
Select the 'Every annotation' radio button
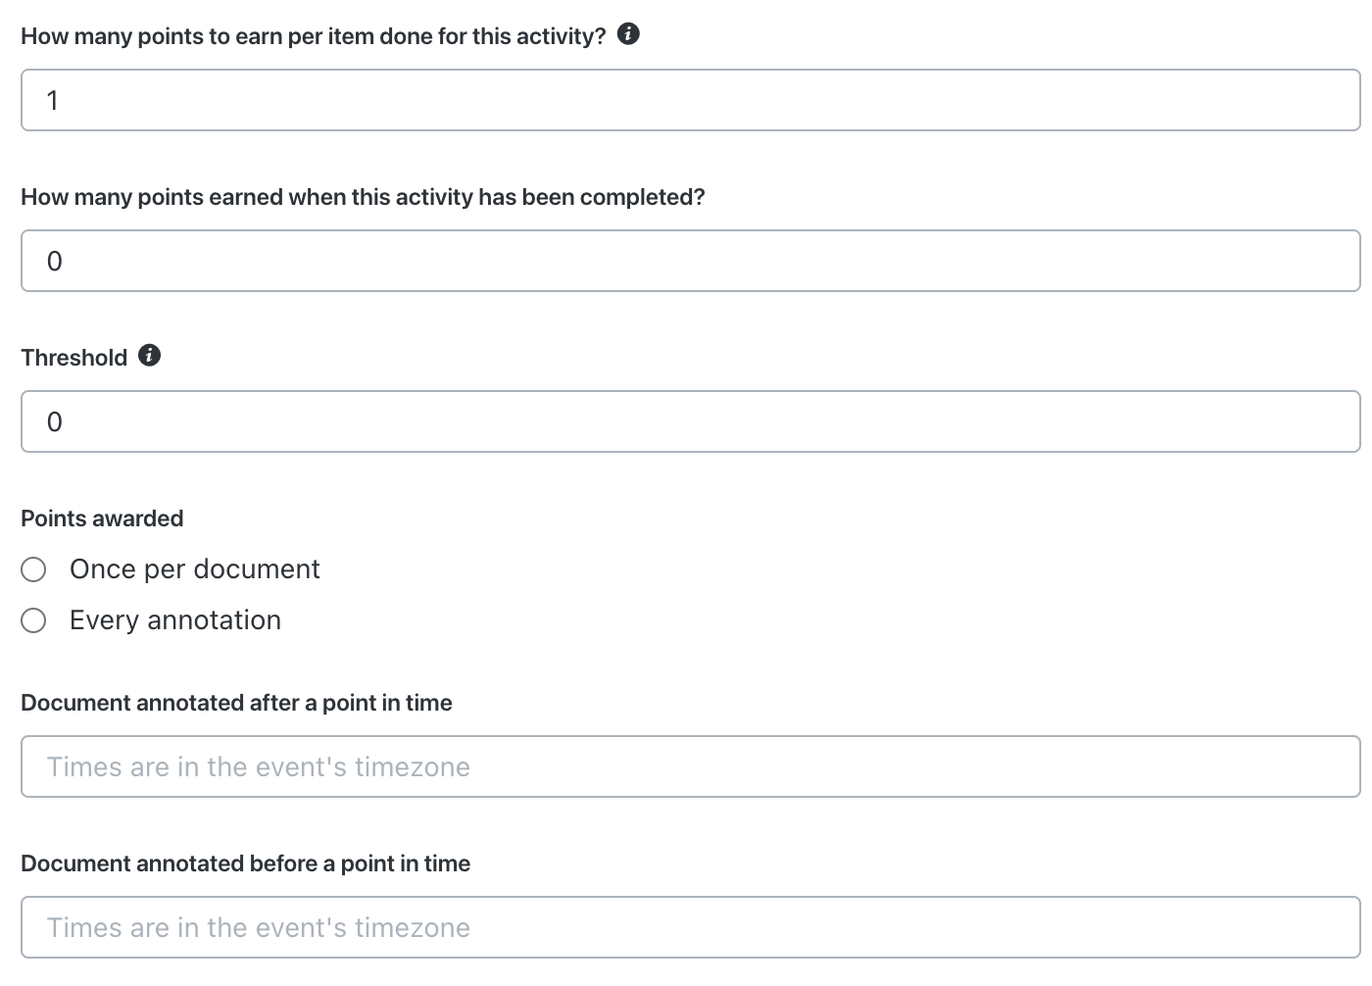click(33, 620)
